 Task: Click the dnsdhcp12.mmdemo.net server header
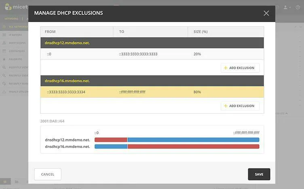coord(152,43)
